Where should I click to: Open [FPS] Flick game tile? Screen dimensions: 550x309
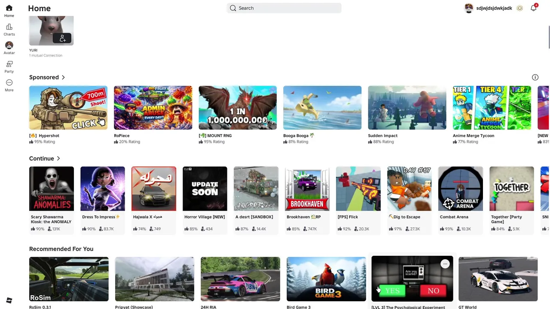(x=358, y=200)
